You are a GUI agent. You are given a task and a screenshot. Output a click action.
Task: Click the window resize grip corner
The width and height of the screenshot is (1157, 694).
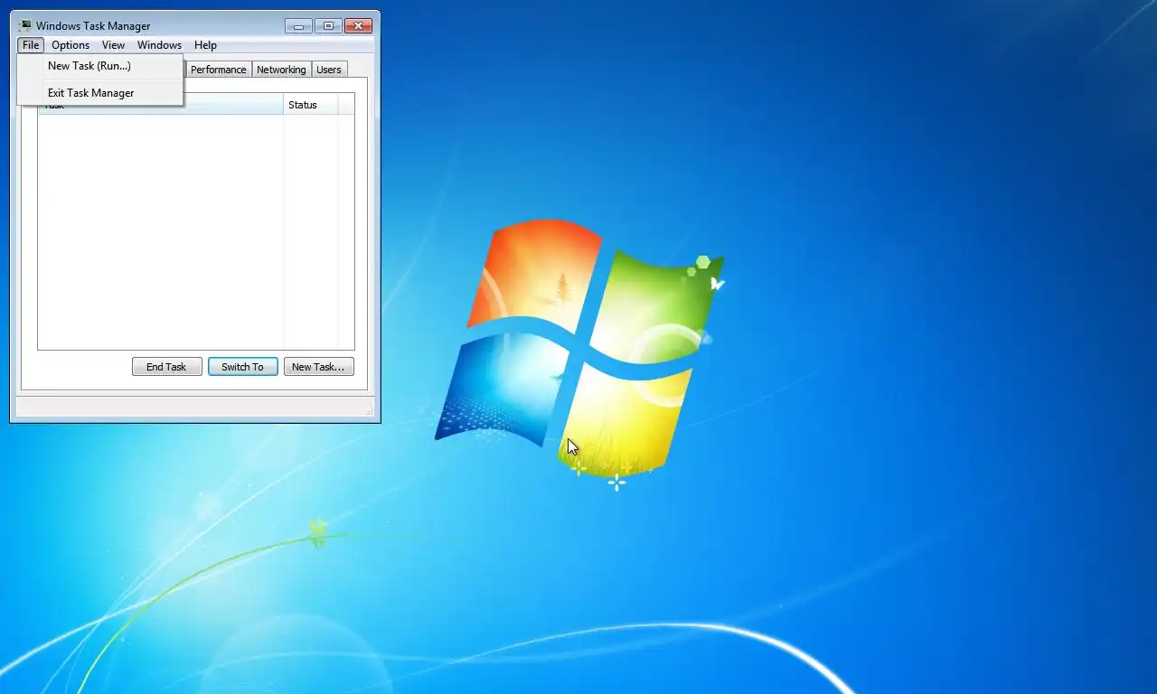370,411
